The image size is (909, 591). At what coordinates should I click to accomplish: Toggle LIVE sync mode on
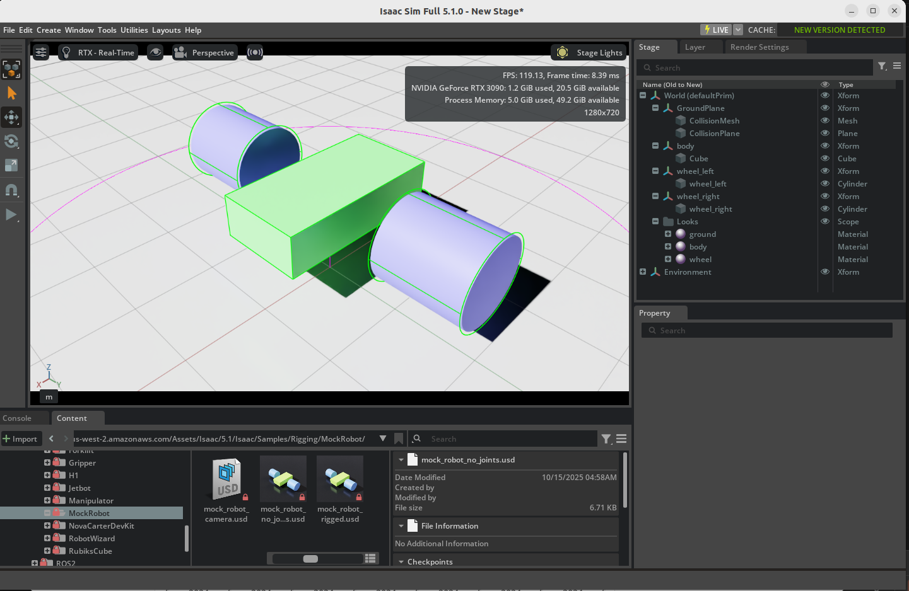point(715,30)
